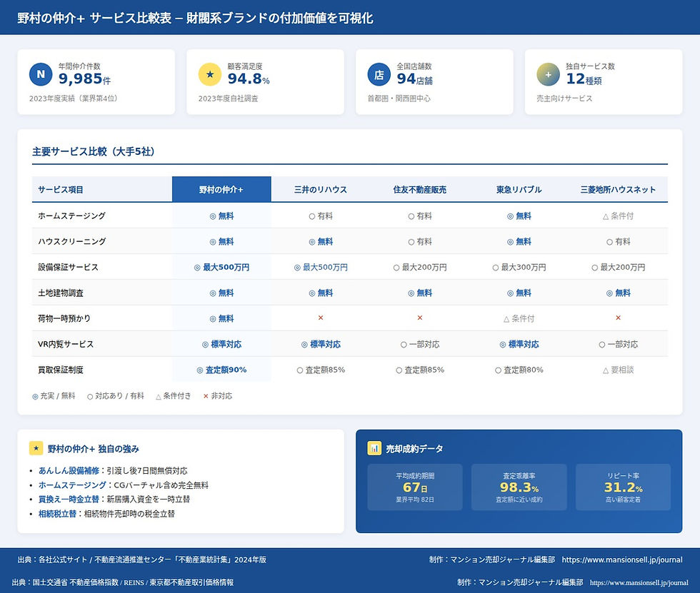Click 野村の仲介+ 標準対応 VR cell
700x593 pixels.
(221, 344)
